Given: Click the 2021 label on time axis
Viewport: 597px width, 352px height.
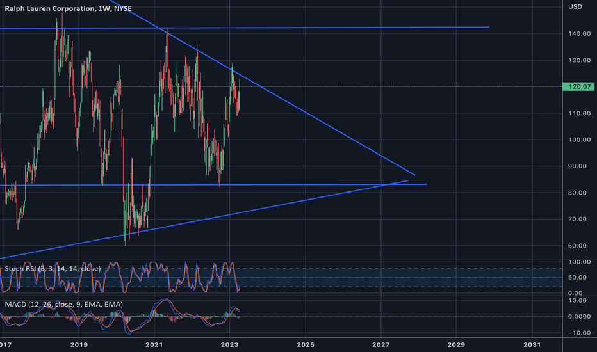Looking at the screenshot, I should [154, 344].
